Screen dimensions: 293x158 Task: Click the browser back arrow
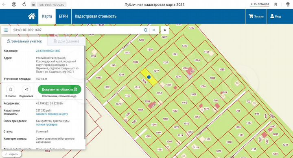(x=4, y=4)
